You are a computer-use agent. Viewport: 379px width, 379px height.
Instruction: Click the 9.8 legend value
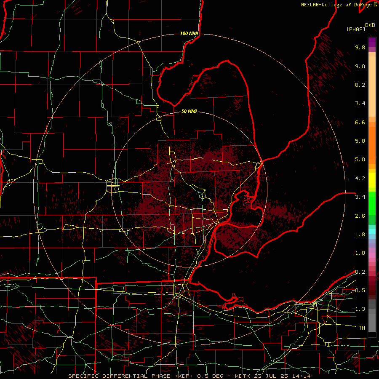(x=360, y=47)
